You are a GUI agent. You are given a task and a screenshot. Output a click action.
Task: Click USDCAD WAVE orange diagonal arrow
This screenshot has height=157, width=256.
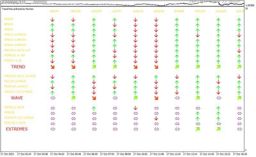click(156, 98)
